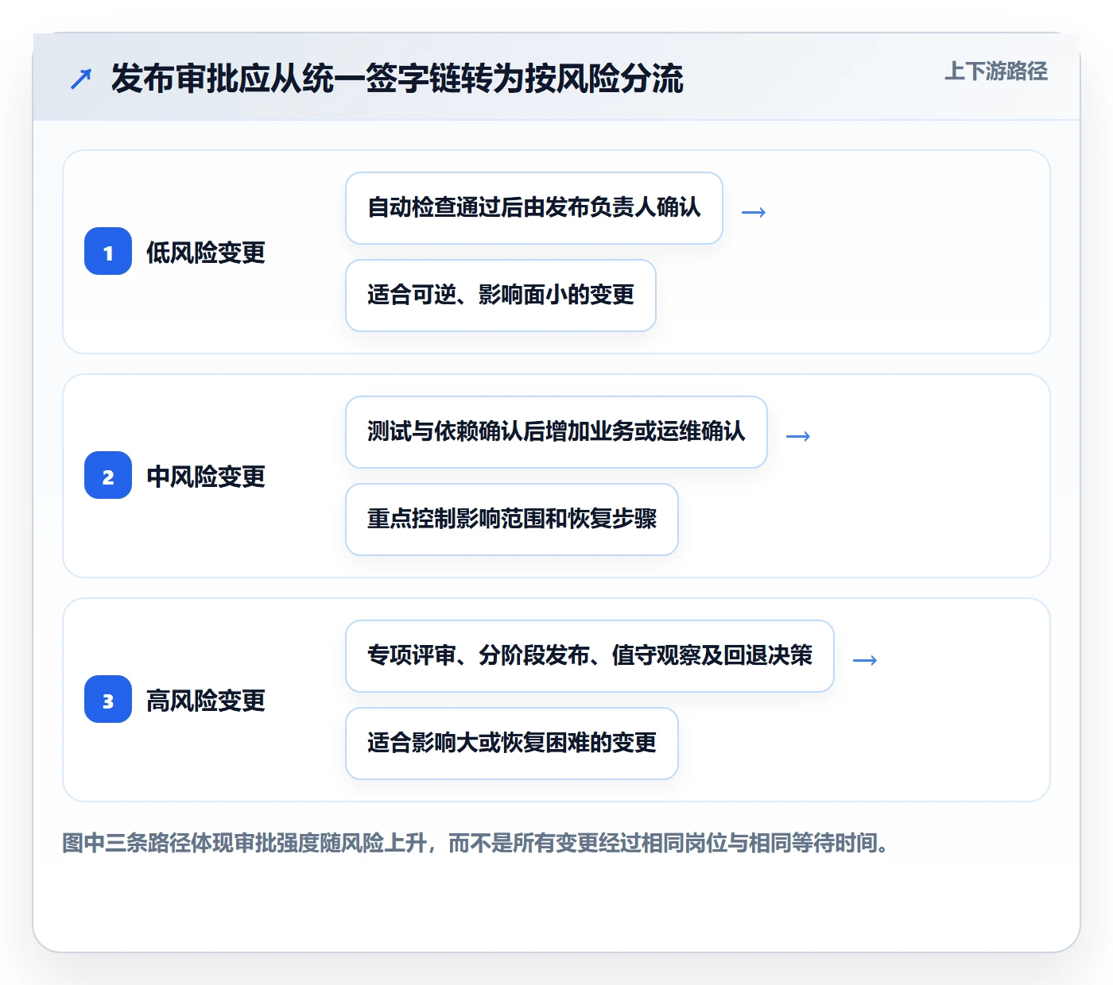
Task: Click the arrow after 专项评审、分阶段发布、值守观察及回退决策
Action: (865, 660)
